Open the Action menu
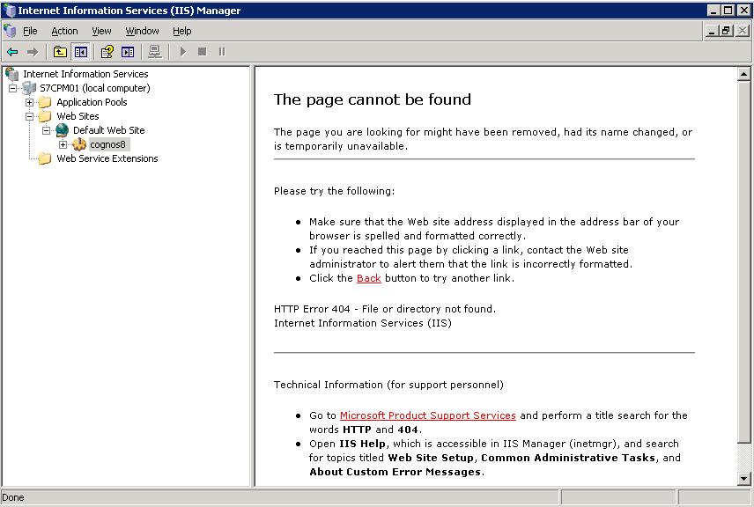The image size is (754, 507). [64, 31]
